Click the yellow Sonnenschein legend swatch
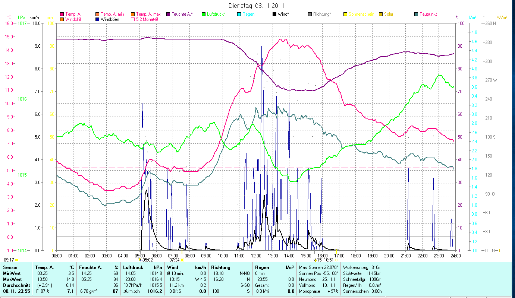This screenshot has height=298, width=515. [x=345, y=14]
